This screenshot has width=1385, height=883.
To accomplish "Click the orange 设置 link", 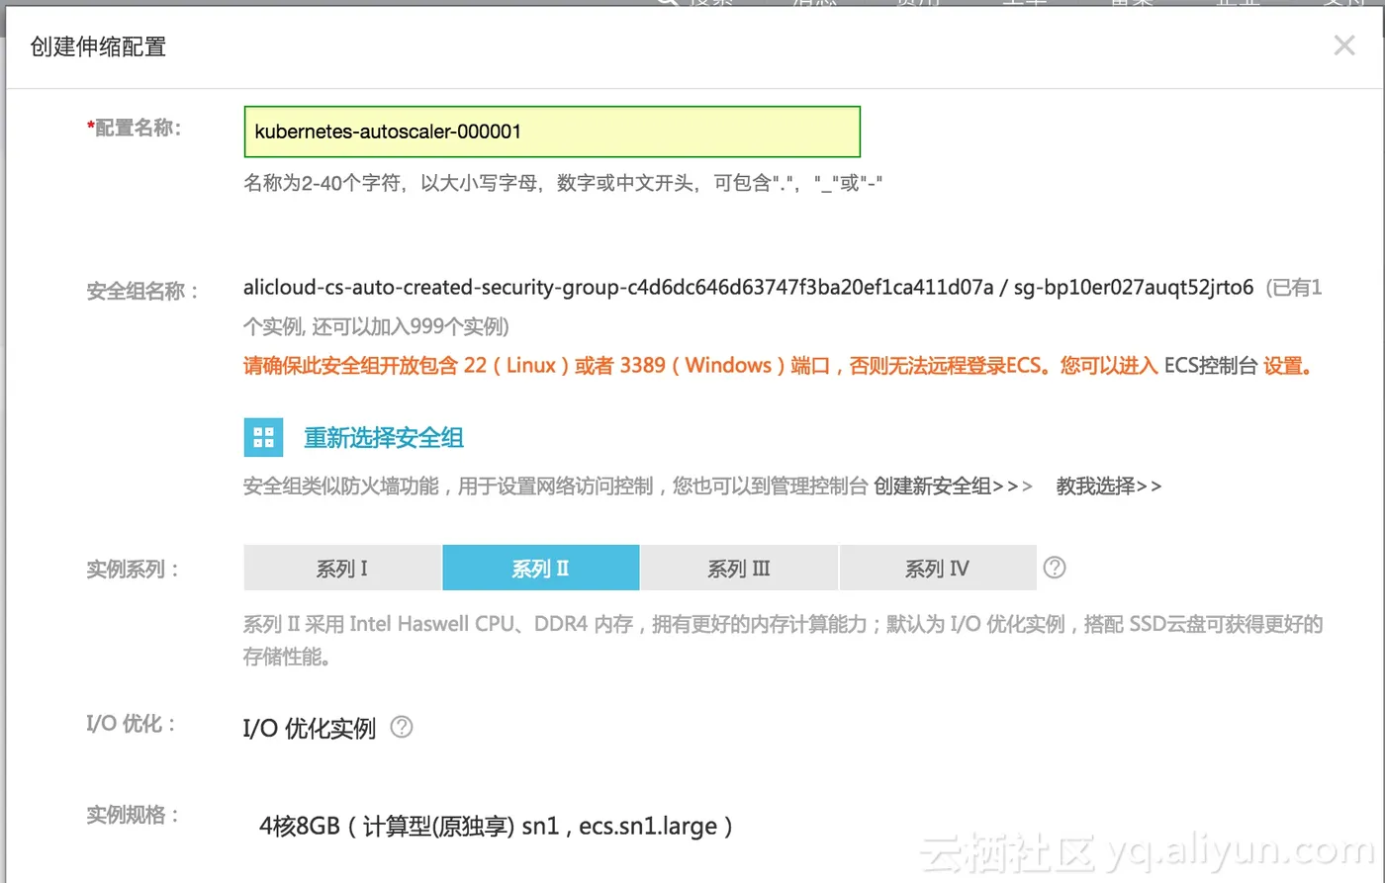I will tap(1288, 366).
